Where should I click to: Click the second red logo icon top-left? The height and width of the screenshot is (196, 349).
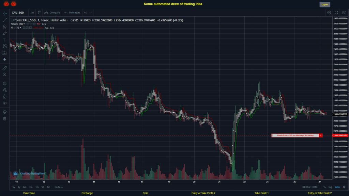(x=14, y=4)
